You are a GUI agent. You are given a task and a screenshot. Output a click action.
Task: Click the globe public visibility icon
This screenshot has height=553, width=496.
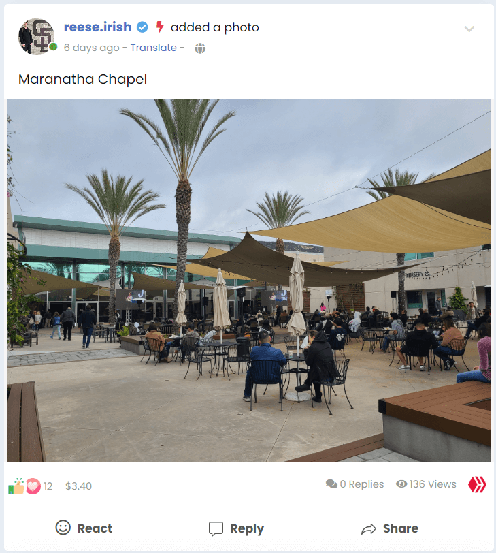tap(200, 48)
